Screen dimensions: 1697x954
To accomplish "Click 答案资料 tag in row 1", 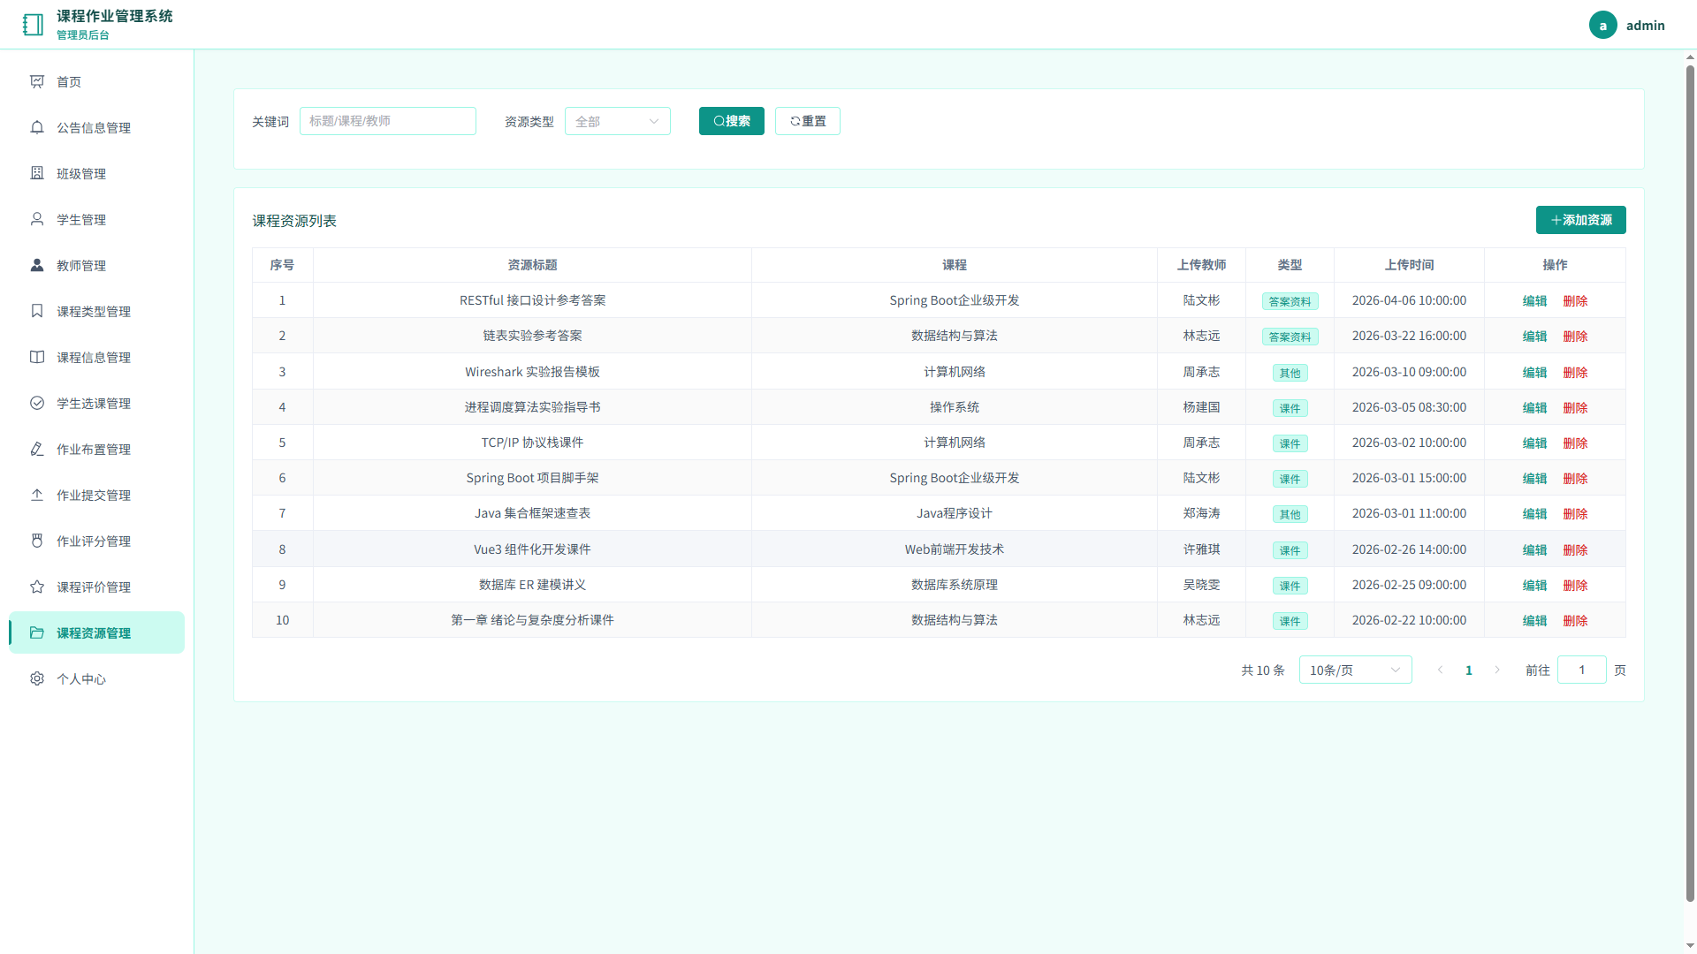I will pos(1290,301).
